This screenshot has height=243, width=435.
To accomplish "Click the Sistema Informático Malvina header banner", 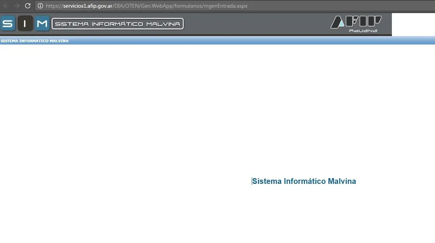I will [118, 24].
